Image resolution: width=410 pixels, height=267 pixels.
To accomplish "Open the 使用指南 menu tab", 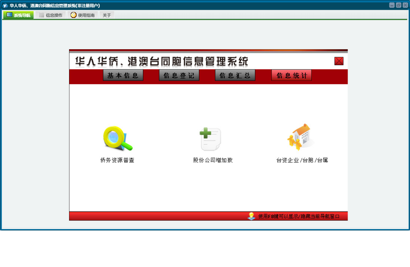I will [x=83, y=15].
